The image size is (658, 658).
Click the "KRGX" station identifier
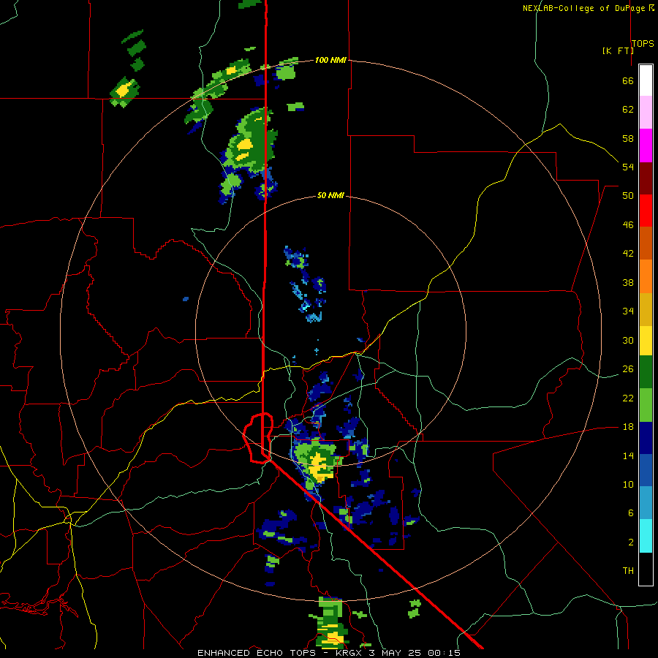349,653
